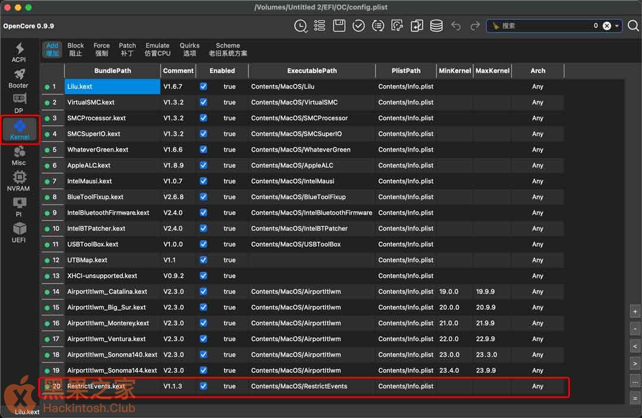Open the NVRAM sidebar section
The height and width of the screenshot is (418, 642).
(x=19, y=181)
